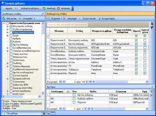Move selected column up with arrow

coord(152,24)
